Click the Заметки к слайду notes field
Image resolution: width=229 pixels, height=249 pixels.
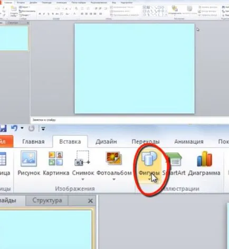tap(130, 120)
